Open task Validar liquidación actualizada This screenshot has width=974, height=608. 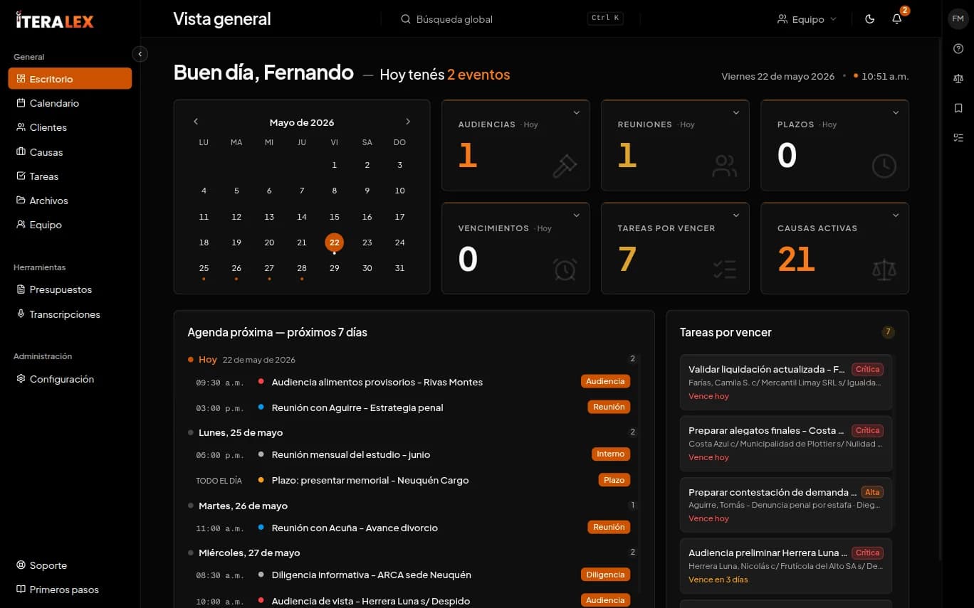pyautogui.click(x=786, y=381)
